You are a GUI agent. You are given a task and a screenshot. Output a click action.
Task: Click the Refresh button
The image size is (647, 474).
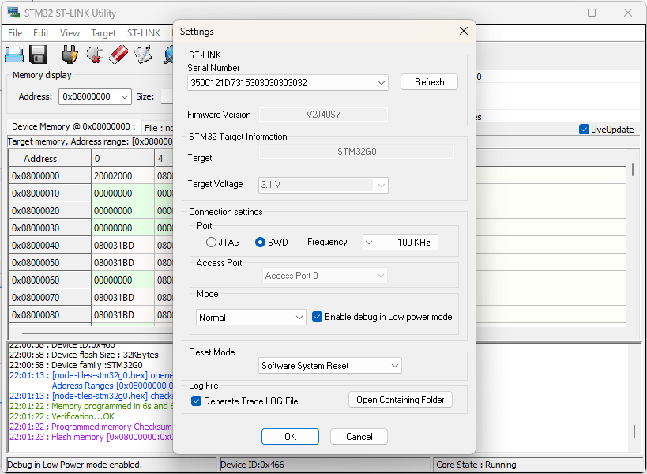click(429, 82)
